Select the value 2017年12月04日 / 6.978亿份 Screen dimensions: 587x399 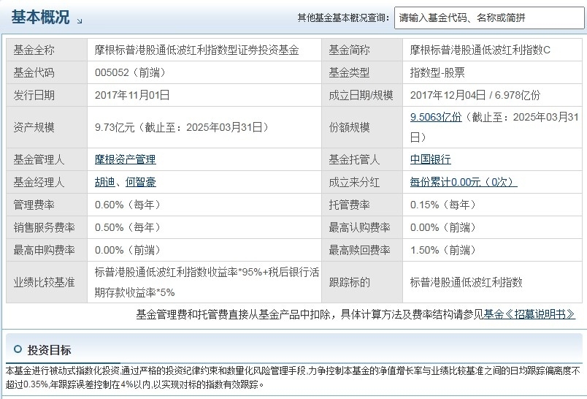point(475,95)
